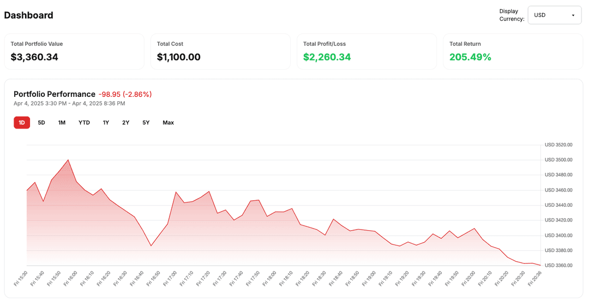The image size is (589, 302).
Task: Select the YTD time range
Action: [x=84, y=122]
